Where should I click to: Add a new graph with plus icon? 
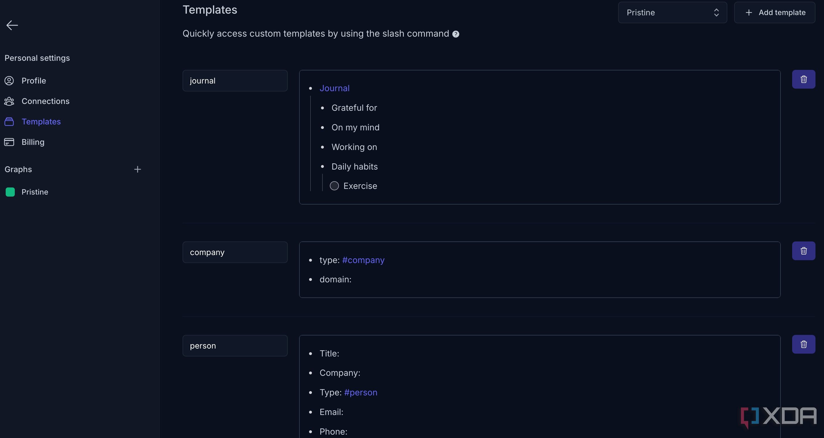point(138,169)
